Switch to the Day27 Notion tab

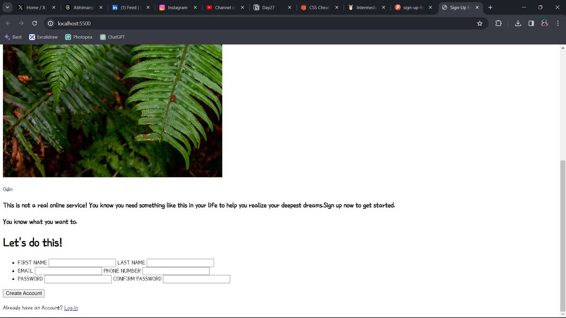coord(273,8)
